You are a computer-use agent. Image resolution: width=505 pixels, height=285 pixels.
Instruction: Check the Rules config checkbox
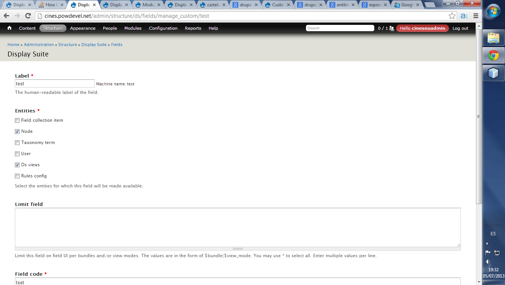(x=17, y=176)
